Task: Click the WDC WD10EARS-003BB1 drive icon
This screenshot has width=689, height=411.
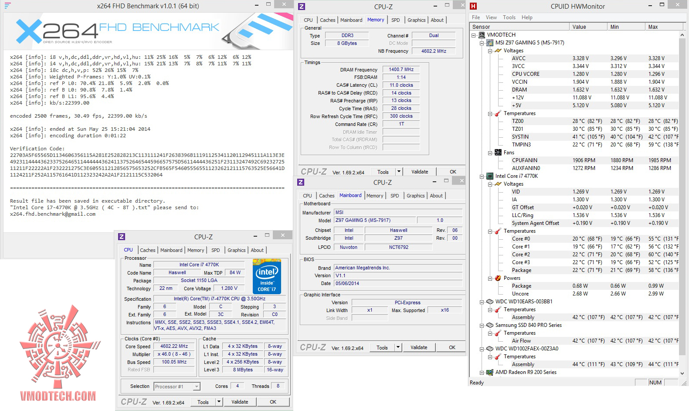Action: pyautogui.click(x=490, y=302)
